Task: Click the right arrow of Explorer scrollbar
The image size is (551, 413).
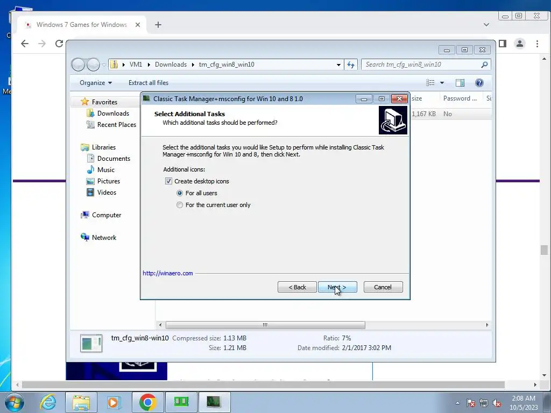Action: coord(487,325)
